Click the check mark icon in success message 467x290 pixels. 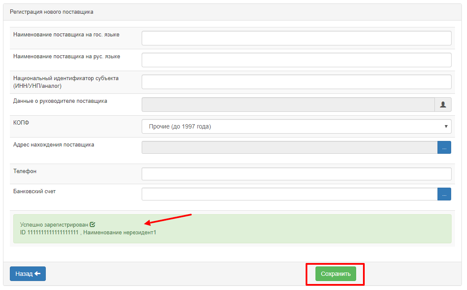(92, 224)
